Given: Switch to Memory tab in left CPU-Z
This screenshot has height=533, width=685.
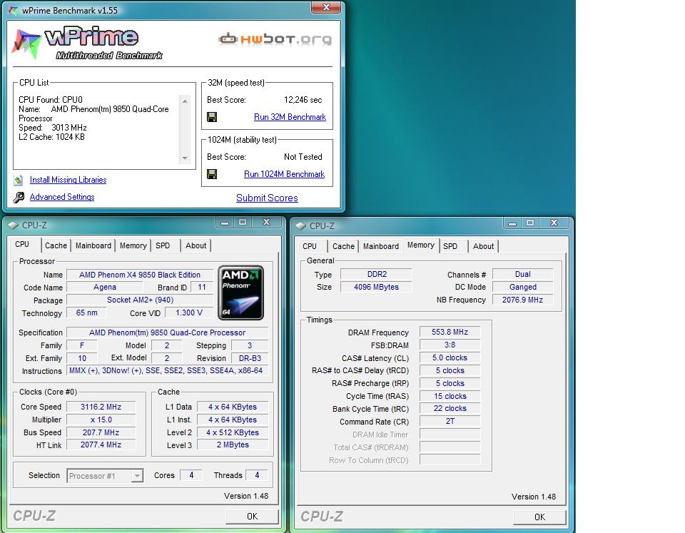Looking at the screenshot, I should [x=133, y=245].
